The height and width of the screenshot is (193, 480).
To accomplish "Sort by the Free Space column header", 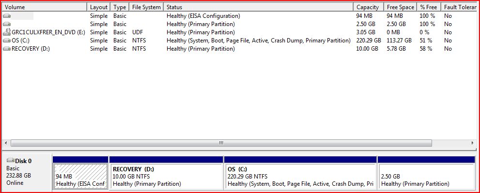I will tap(400, 7).
